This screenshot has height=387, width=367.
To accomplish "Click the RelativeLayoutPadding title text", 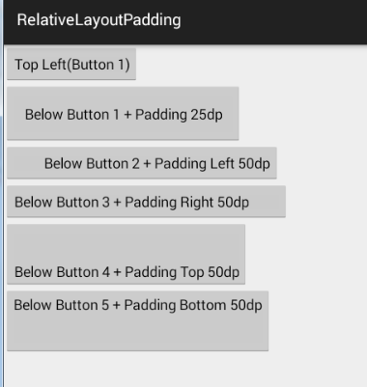I will tap(99, 20).
